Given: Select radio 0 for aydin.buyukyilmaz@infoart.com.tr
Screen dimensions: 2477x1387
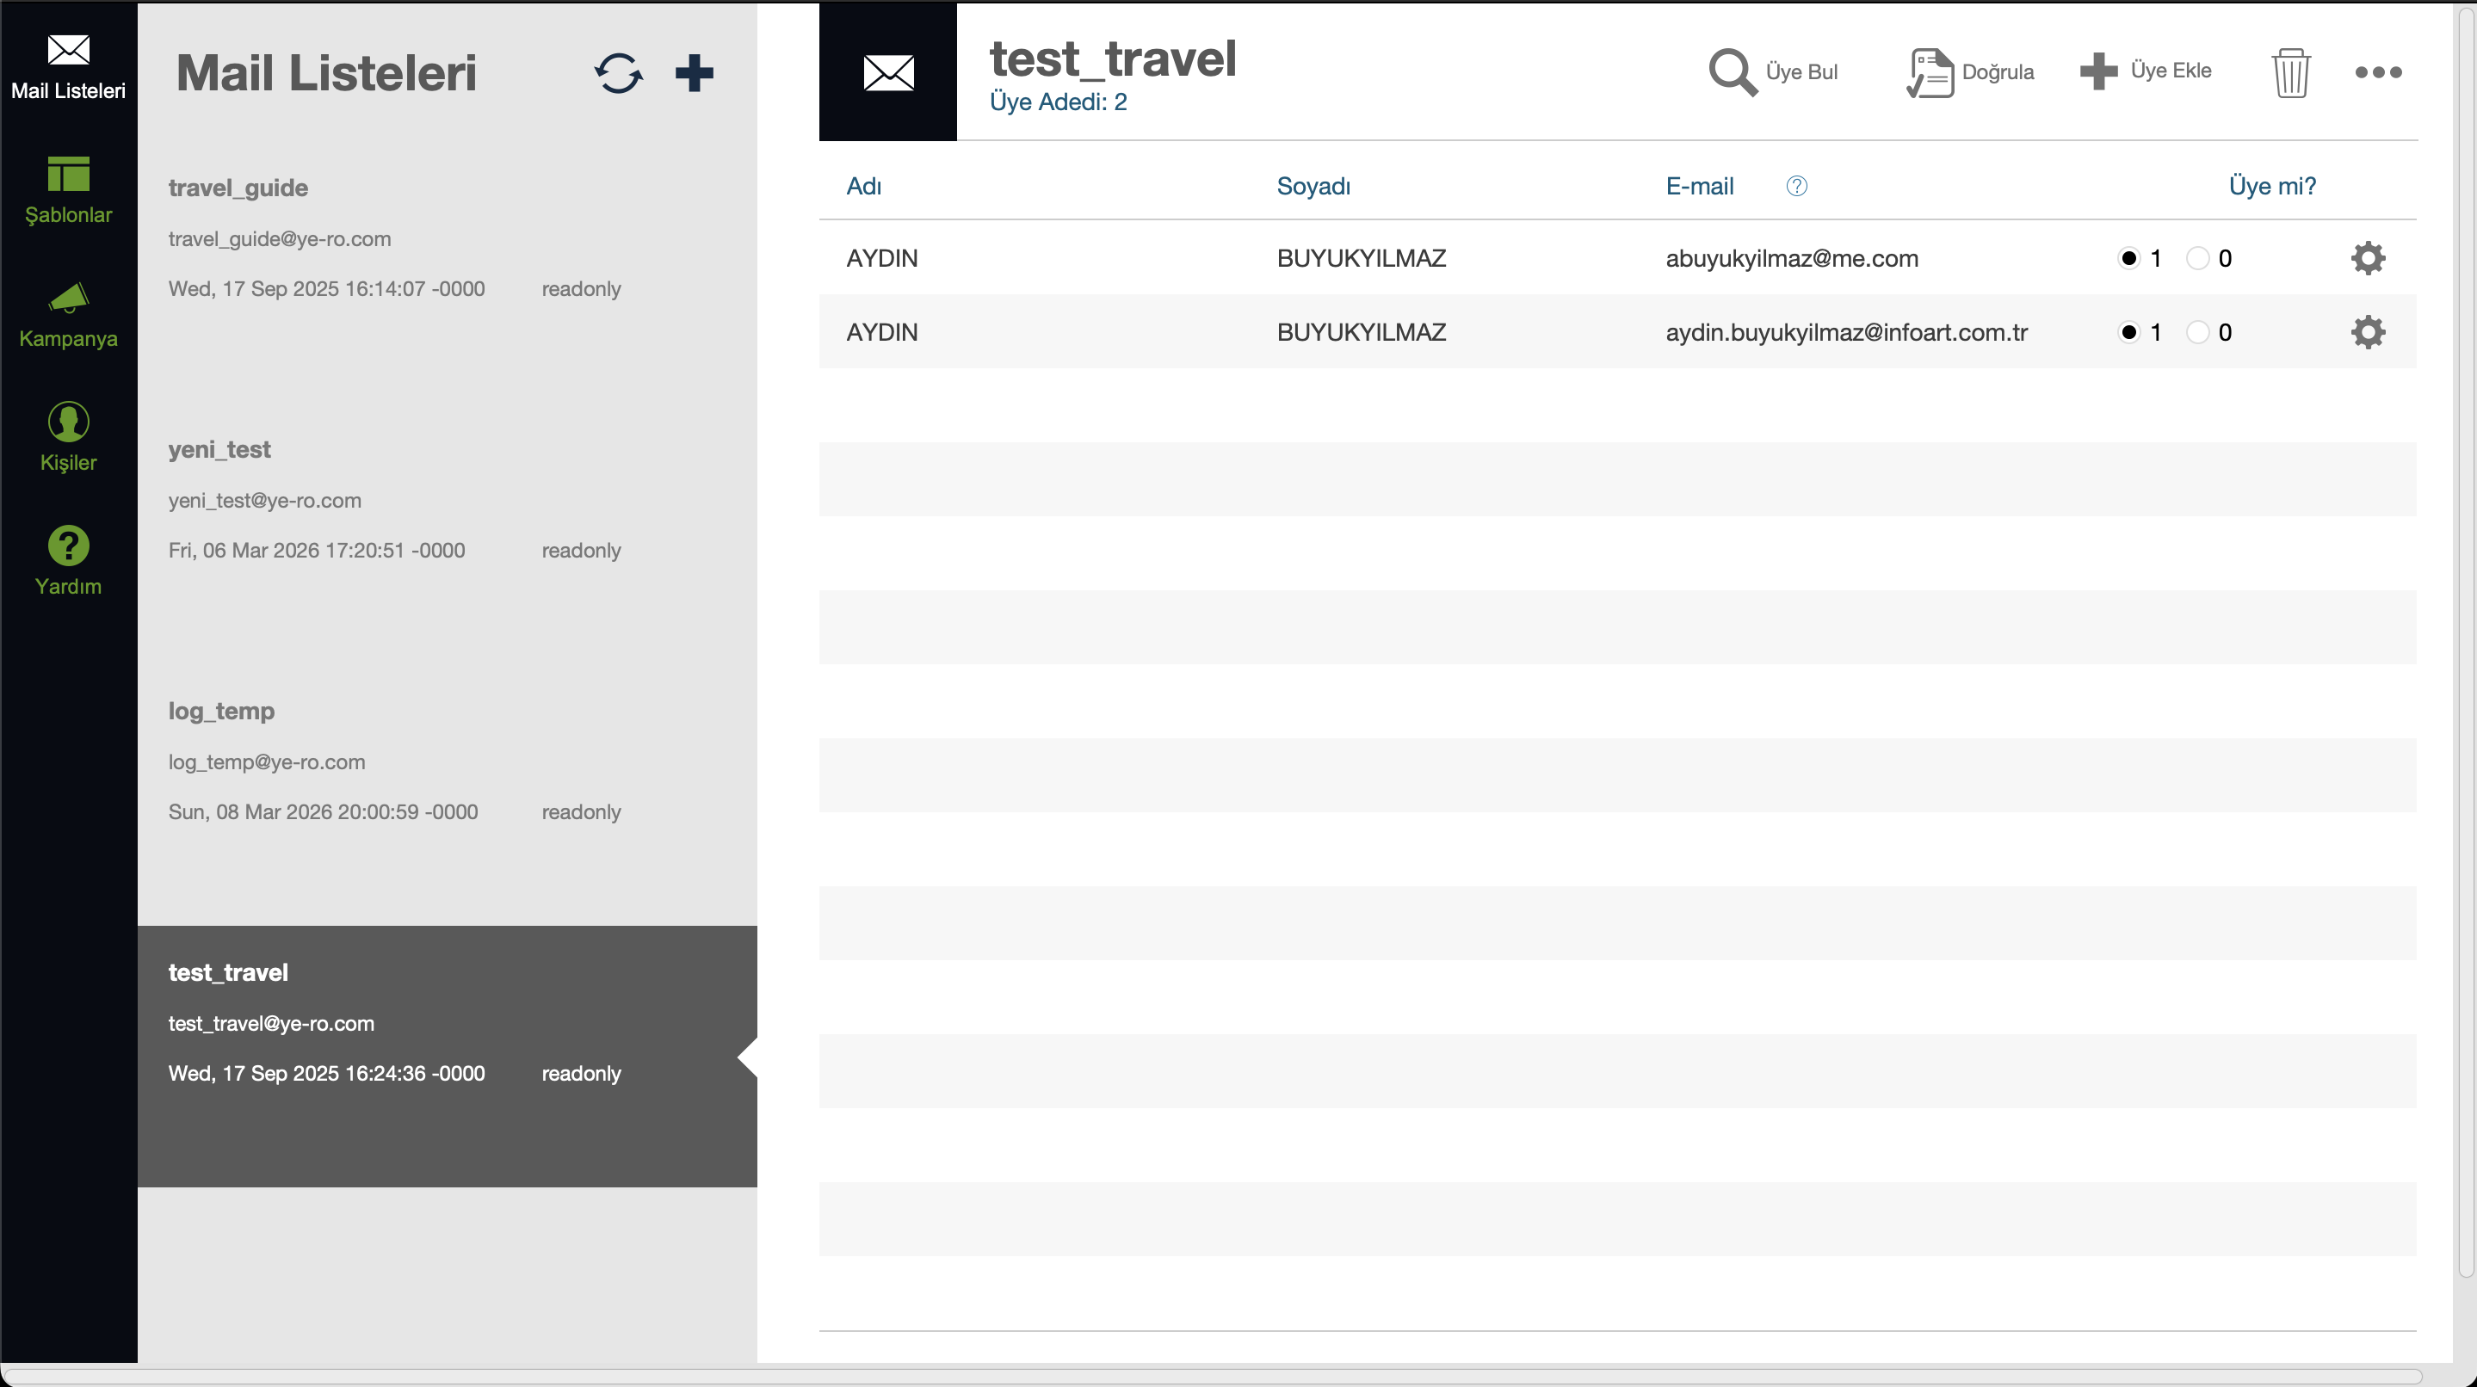Looking at the screenshot, I should tap(2197, 331).
